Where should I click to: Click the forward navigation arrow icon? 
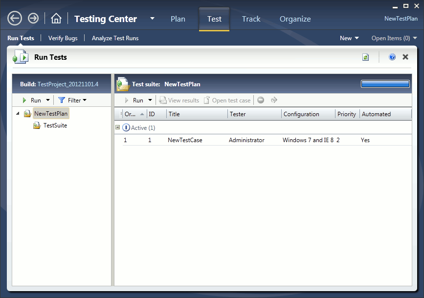pyautogui.click(x=33, y=19)
